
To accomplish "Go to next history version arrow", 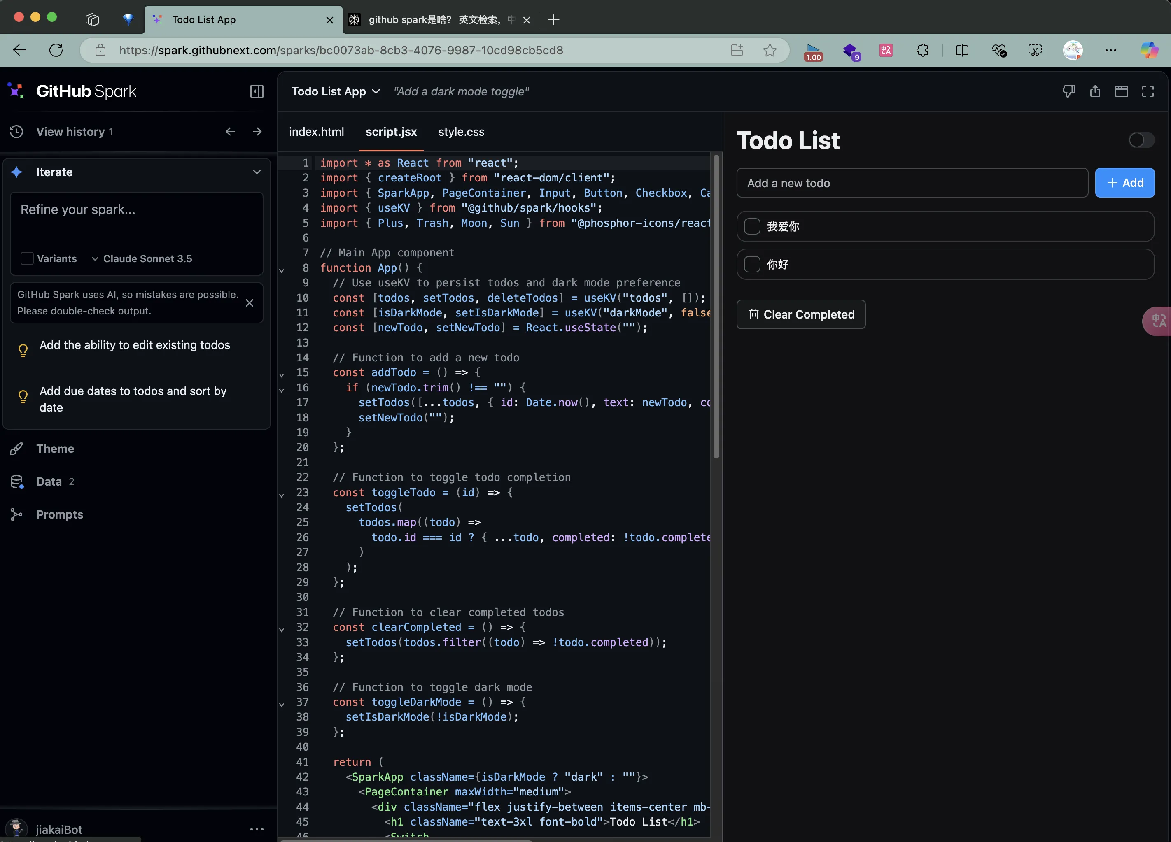I will click(x=257, y=132).
